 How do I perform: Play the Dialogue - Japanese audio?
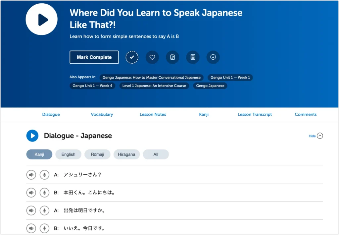[32, 136]
